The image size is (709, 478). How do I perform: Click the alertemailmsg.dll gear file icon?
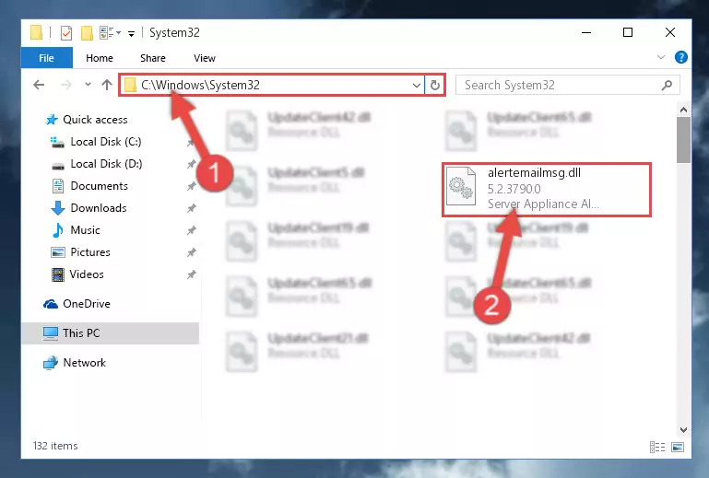click(x=460, y=186)
